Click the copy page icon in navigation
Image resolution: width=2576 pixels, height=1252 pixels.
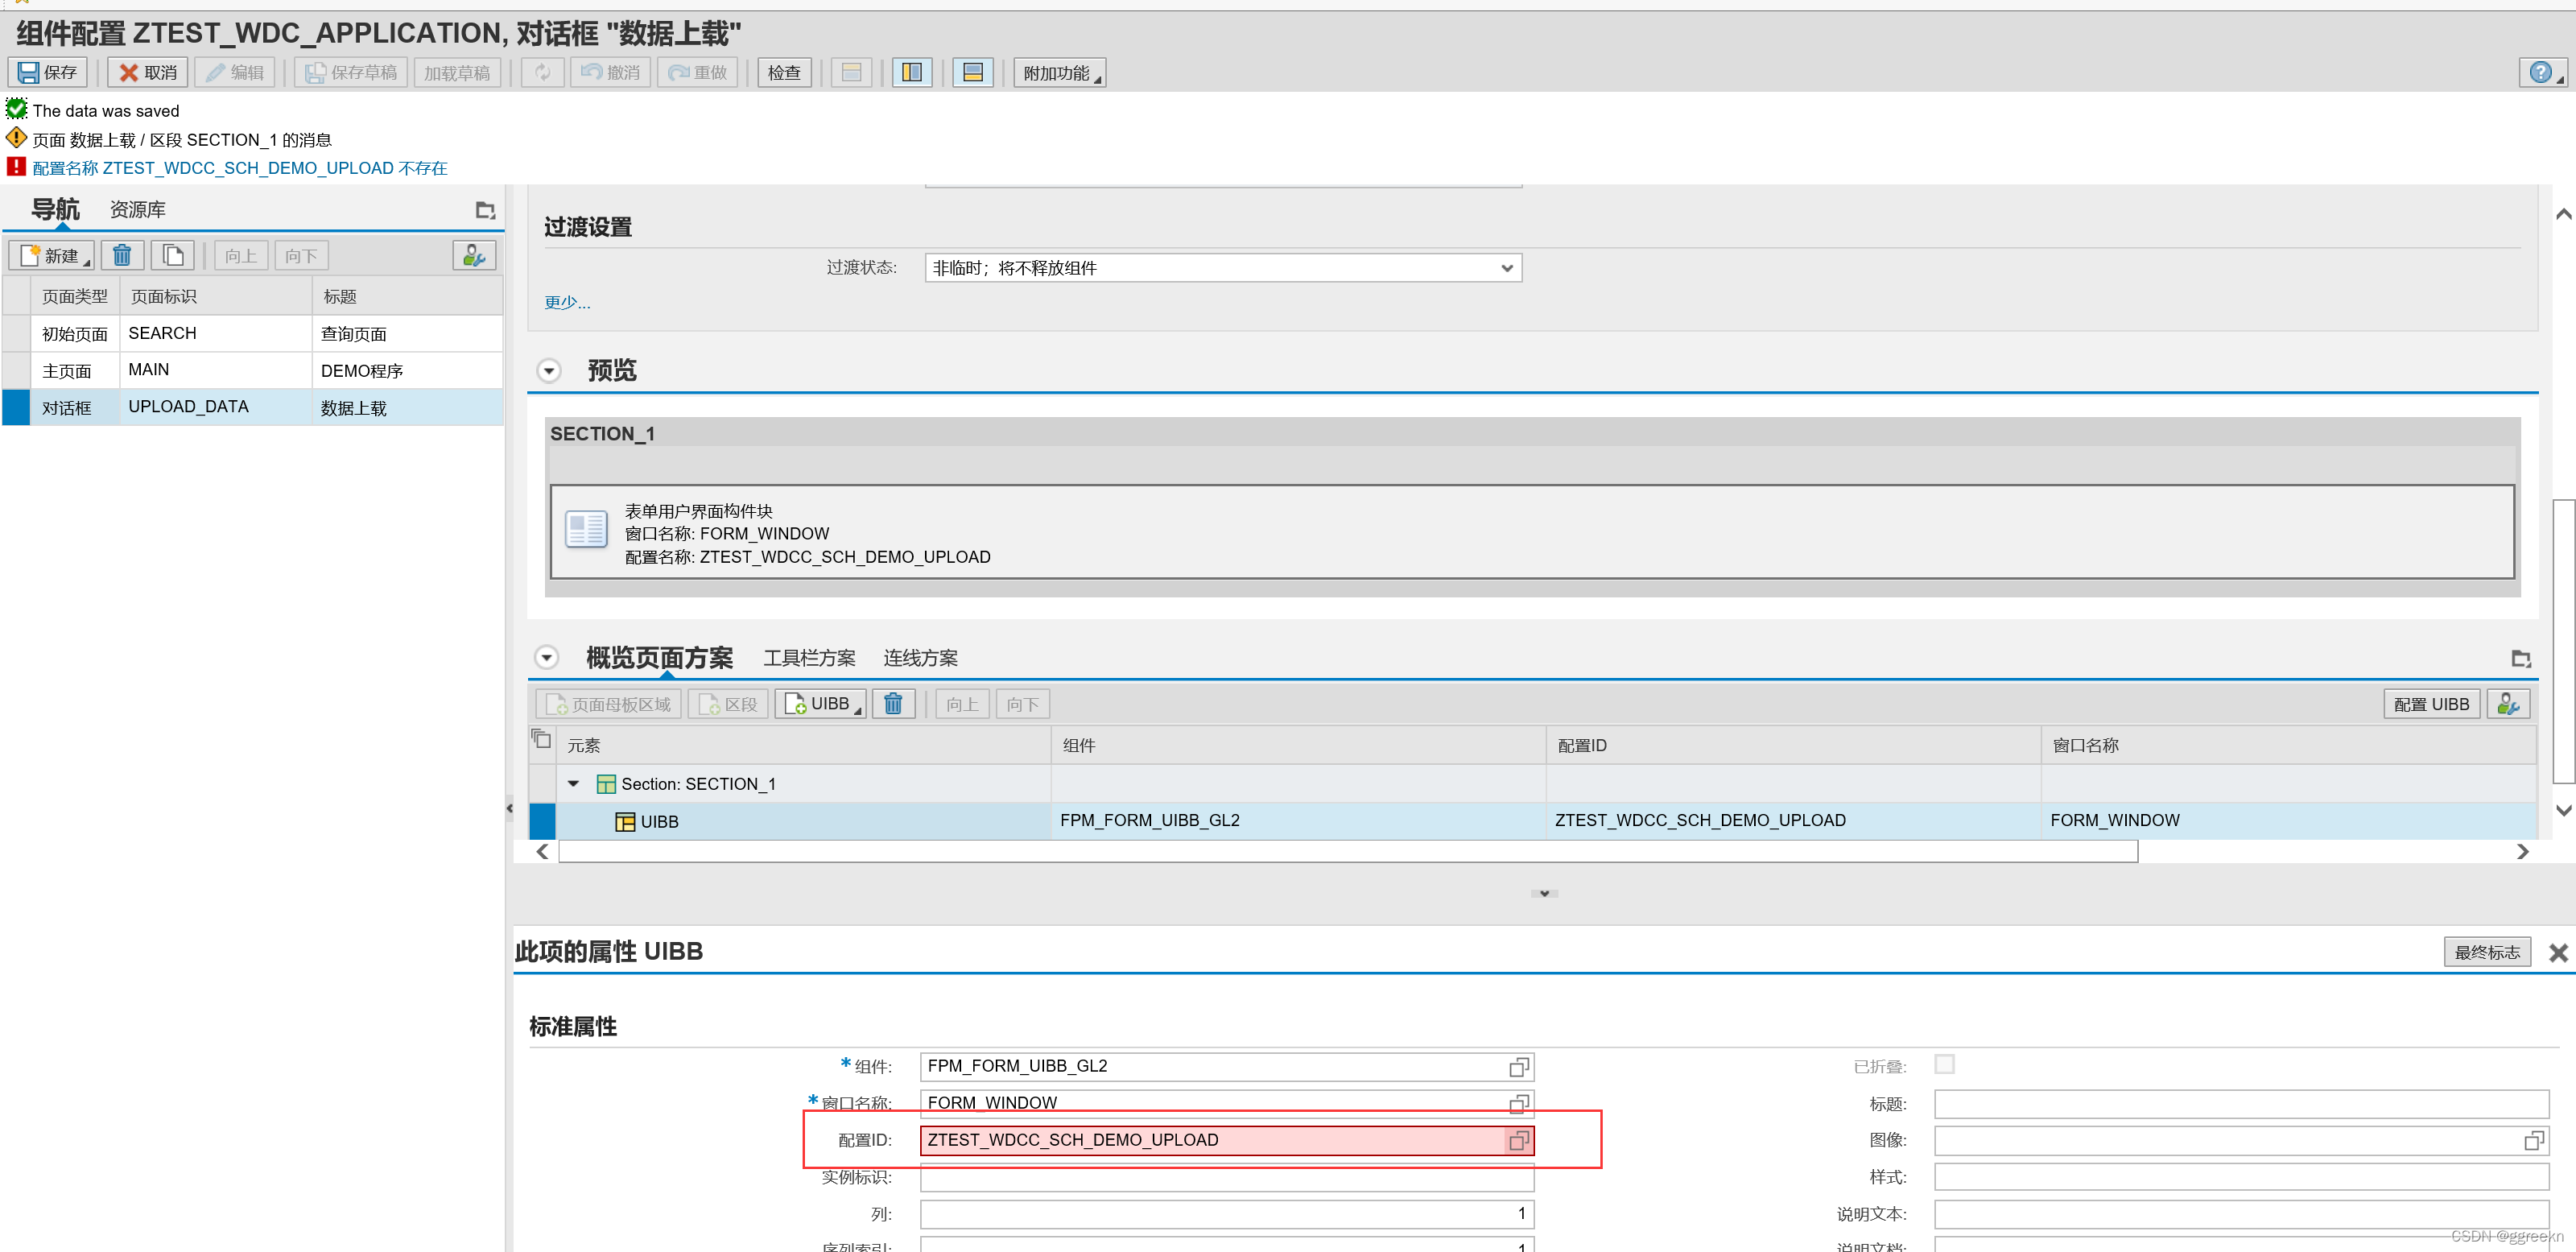coord(173,256)
